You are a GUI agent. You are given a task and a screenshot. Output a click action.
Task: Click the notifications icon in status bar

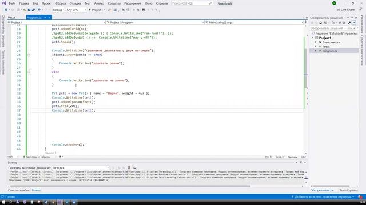[360, 197]
